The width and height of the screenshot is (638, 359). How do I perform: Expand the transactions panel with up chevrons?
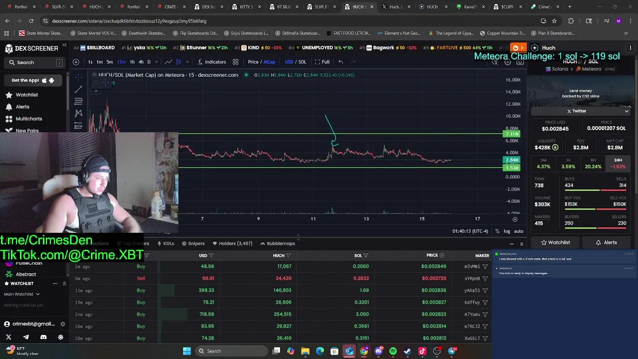coord(521,244)
